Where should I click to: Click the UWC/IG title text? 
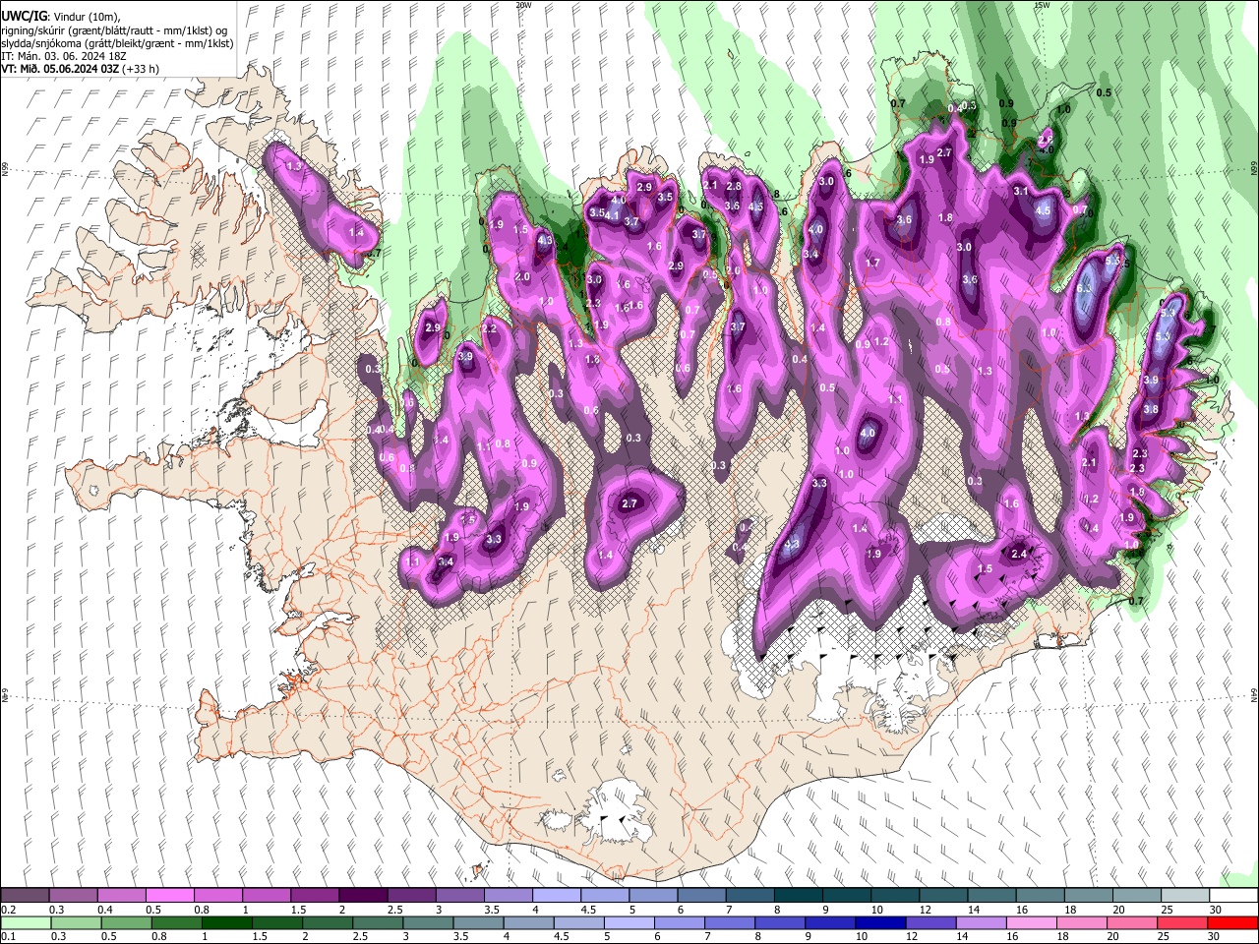coord(25,15)
